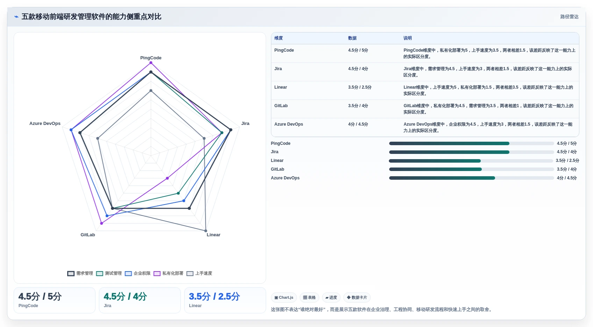The height and width of the screenshot is (327, 593).
Task: Click the 数据 column header
Action: tap(352, 38)
